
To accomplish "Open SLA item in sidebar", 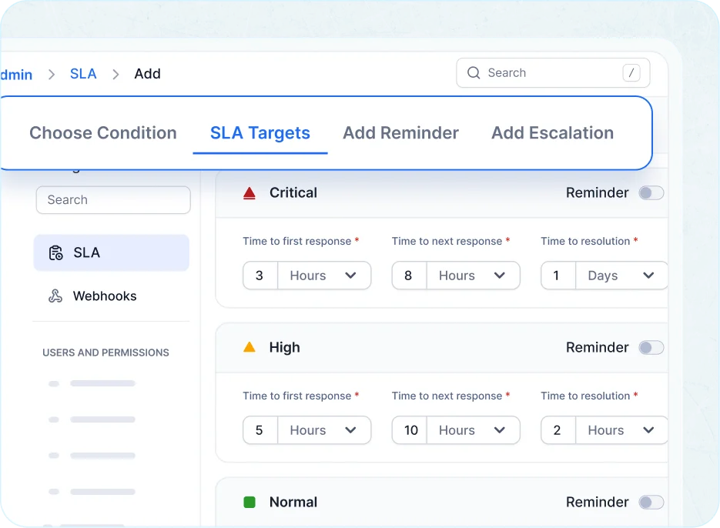I will [112, 252].
